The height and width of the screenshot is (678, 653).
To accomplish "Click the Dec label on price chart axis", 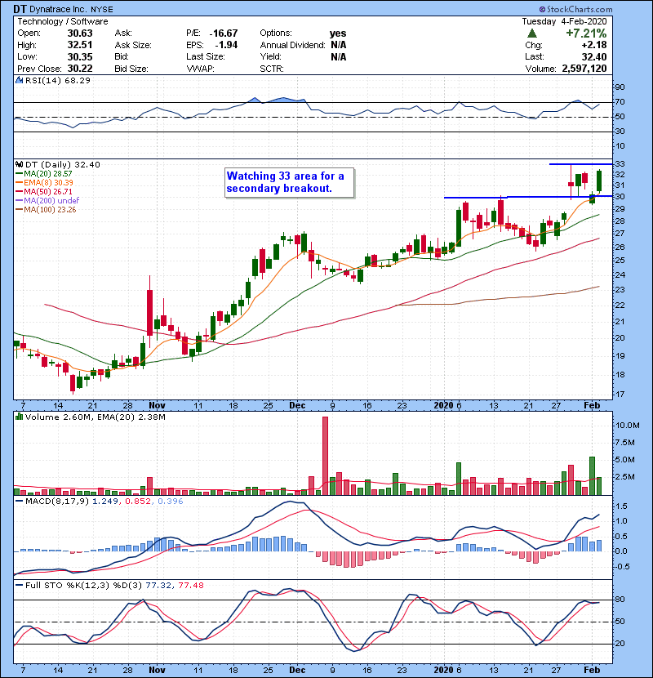I will tap(297, 405).
